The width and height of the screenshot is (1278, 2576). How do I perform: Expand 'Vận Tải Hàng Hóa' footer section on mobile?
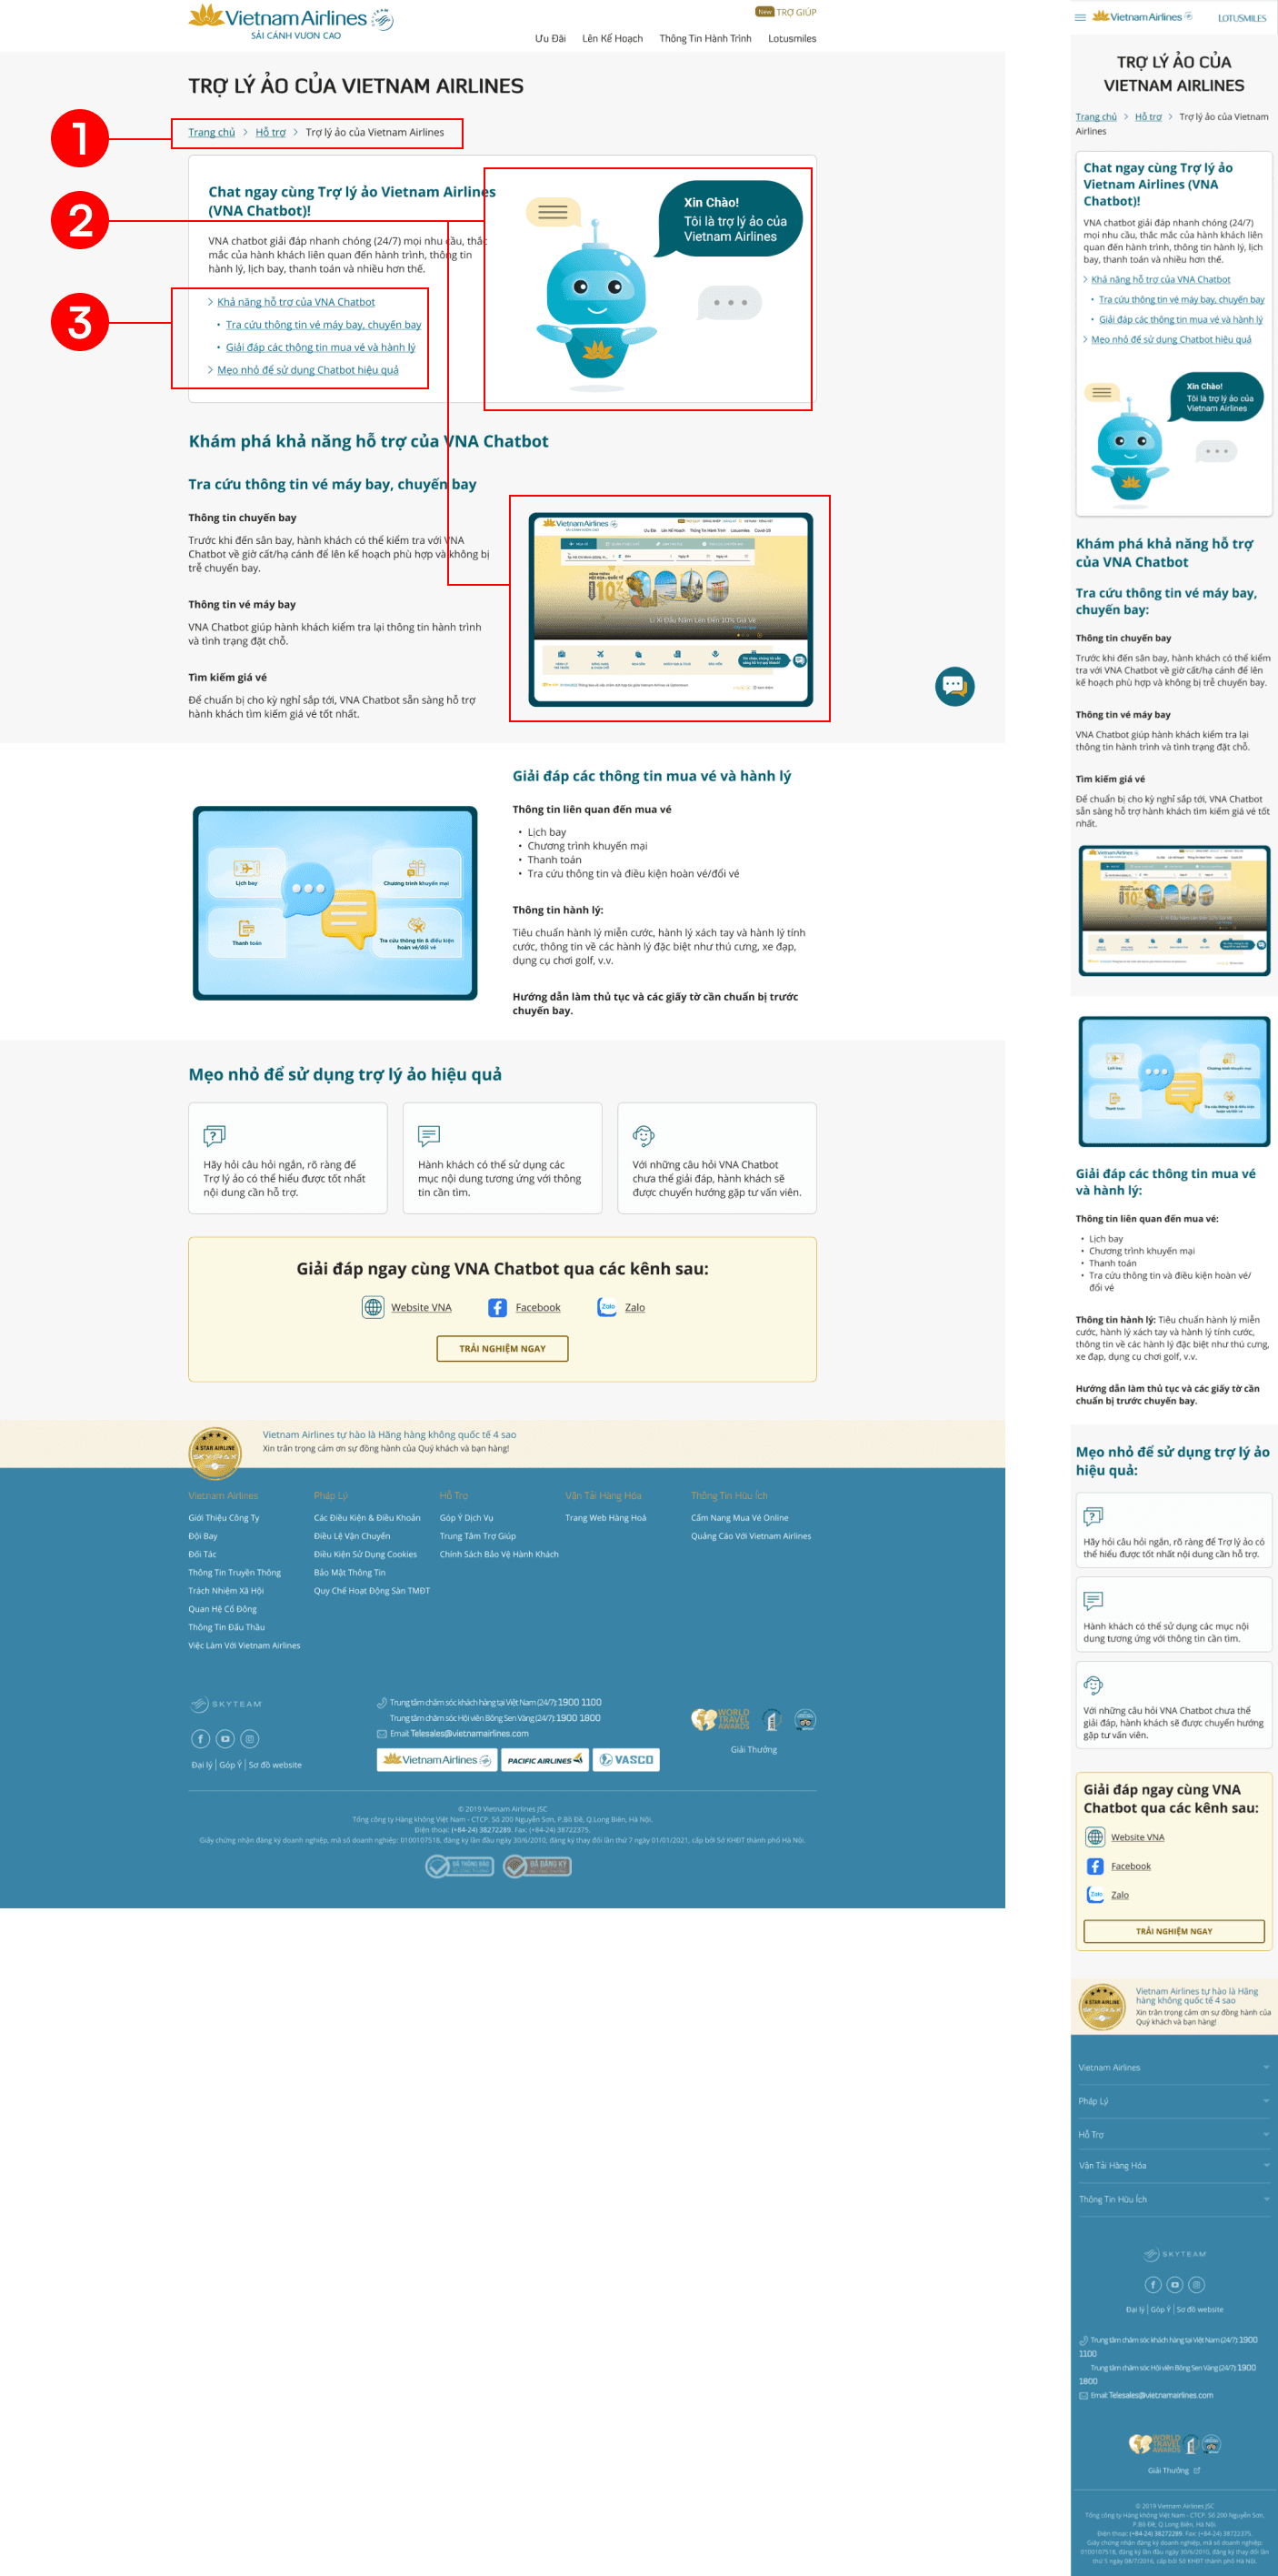[1174, 2166]
